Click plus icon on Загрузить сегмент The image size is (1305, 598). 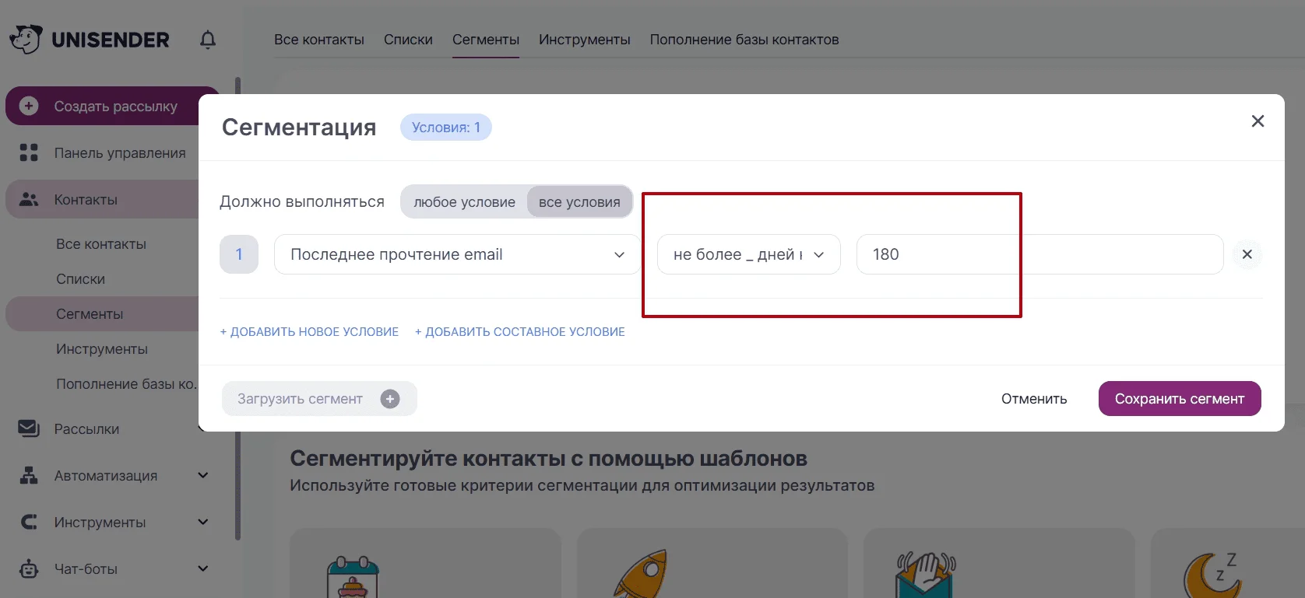(x=390, y=399)
